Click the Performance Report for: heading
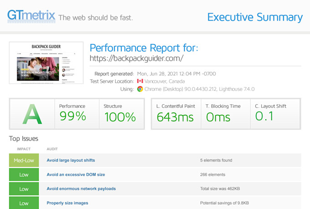 click(144, 48)
